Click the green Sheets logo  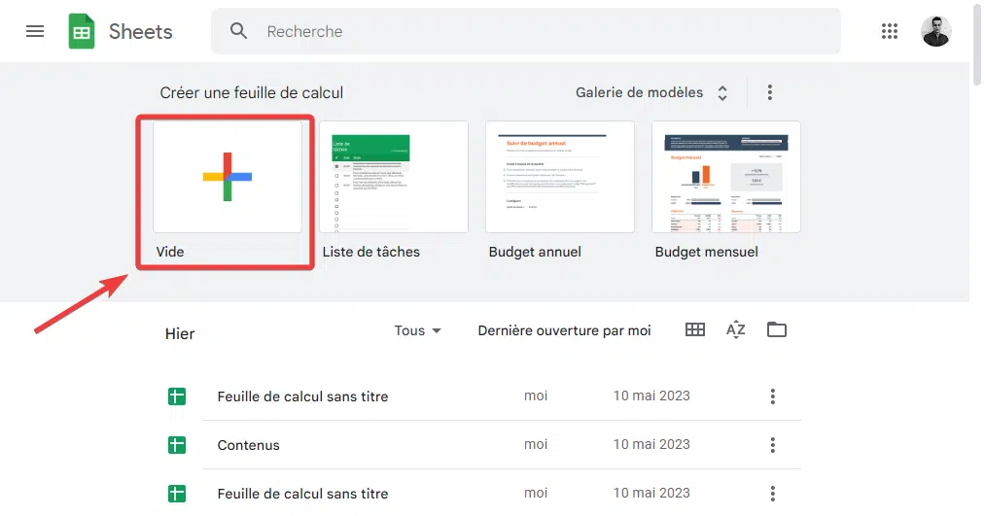click(82, 31)
